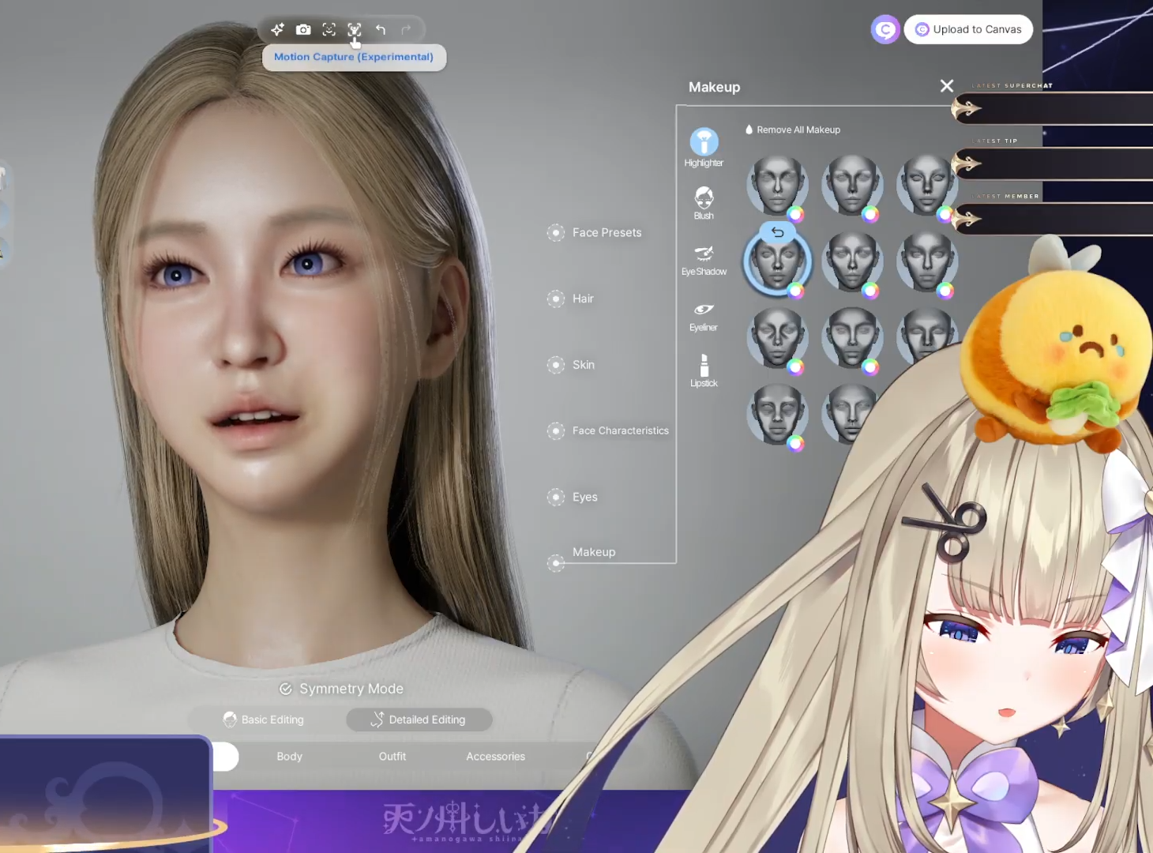Open color wheel on third-row, second-column preset

coord(870,366)
